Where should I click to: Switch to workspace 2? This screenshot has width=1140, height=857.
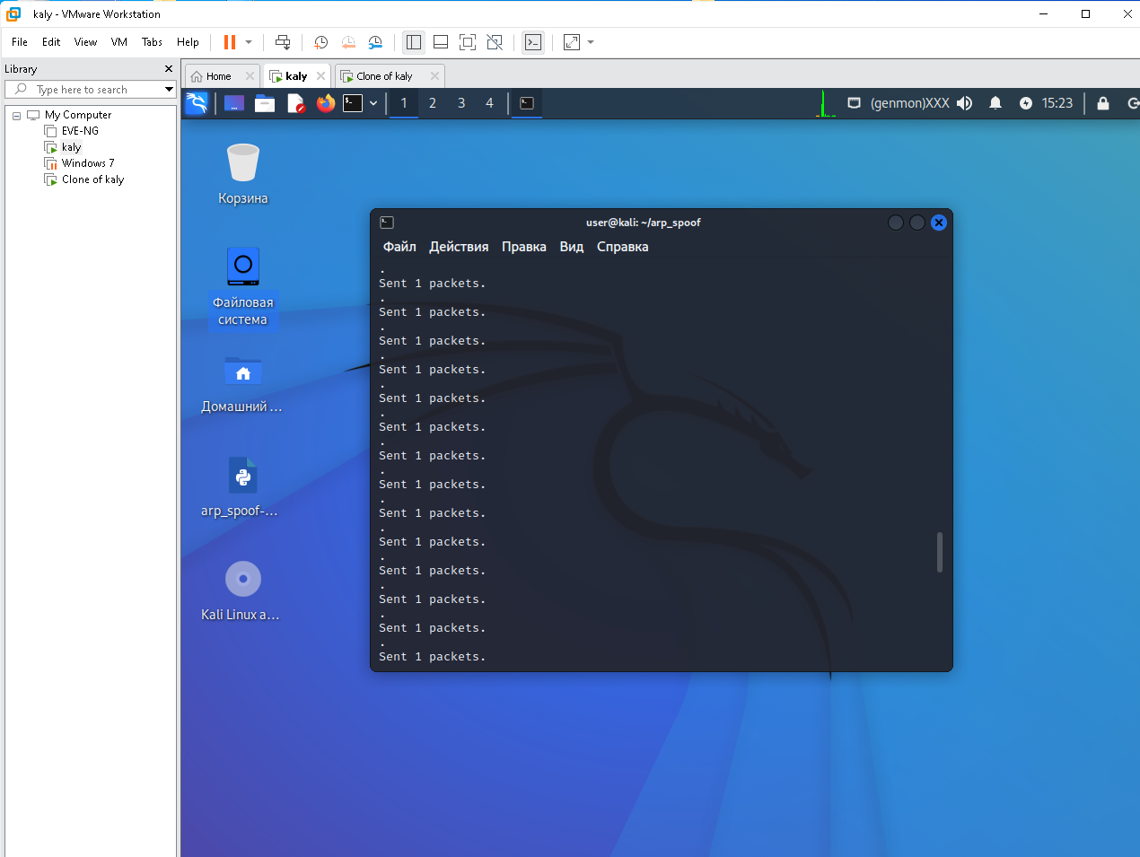[x=433, y=103]
